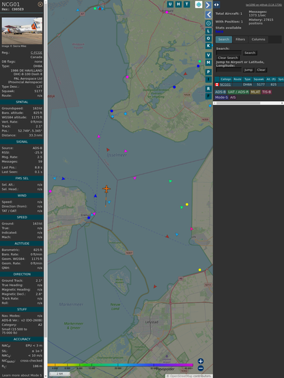This screenshot has height=378, width=284.
Task: Zoom in the map with plus button
Action: click(201, 361)
